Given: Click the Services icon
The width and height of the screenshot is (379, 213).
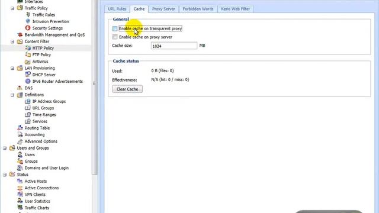Looking at the screenshot, I should click(28, 121).
